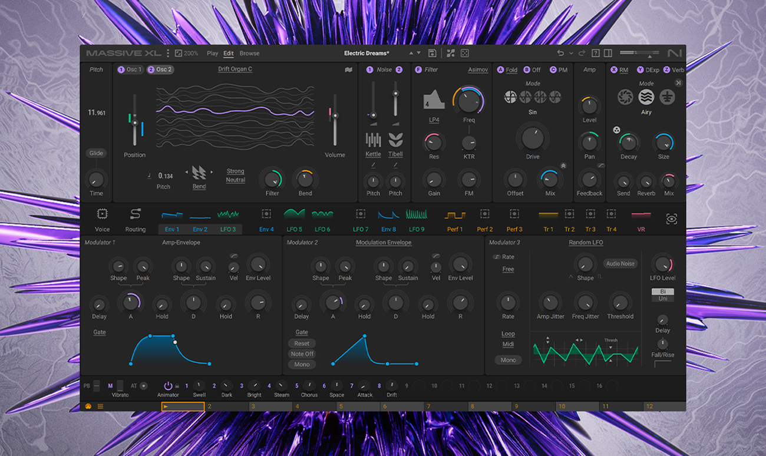Select the Kettle noise source icon
Viewport: 766px width, 456px height.
(373, 140)
